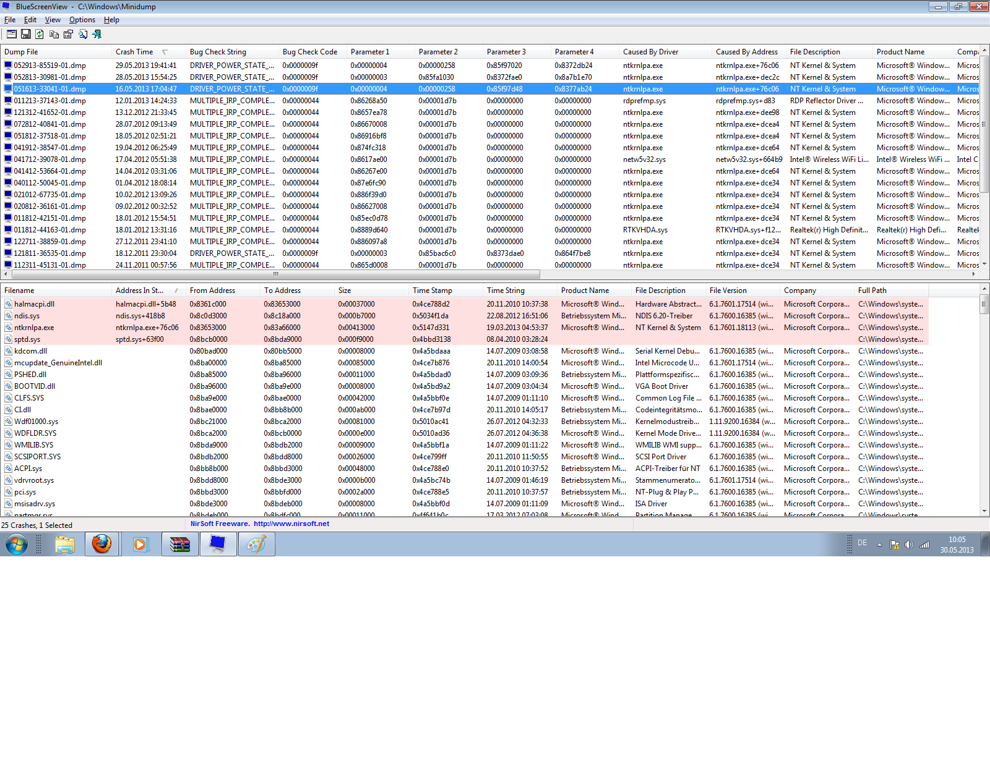Open the File menu
The image size is (990, 777).
pyautogui.click(x=10, y=20)
